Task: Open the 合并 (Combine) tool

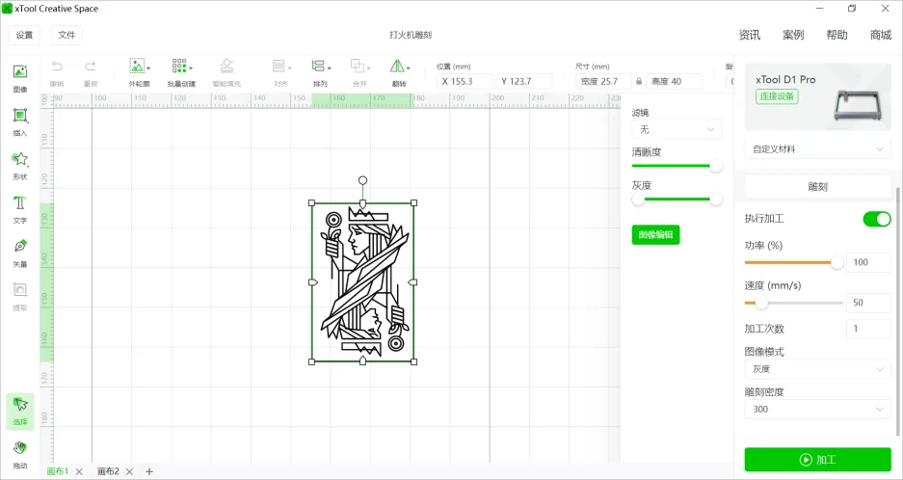Action: (x=359, y=72)
